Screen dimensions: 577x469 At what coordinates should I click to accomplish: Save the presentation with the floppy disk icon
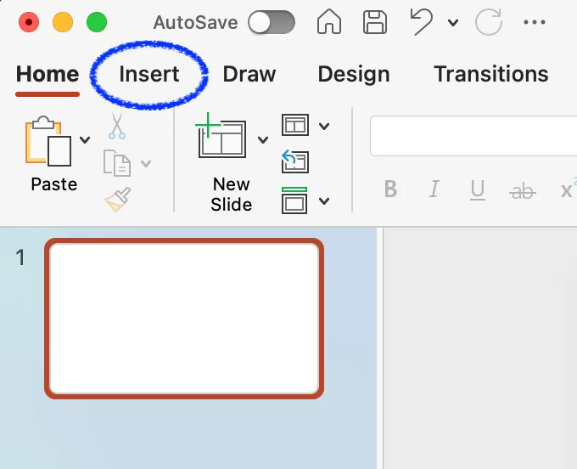[374, 22]
